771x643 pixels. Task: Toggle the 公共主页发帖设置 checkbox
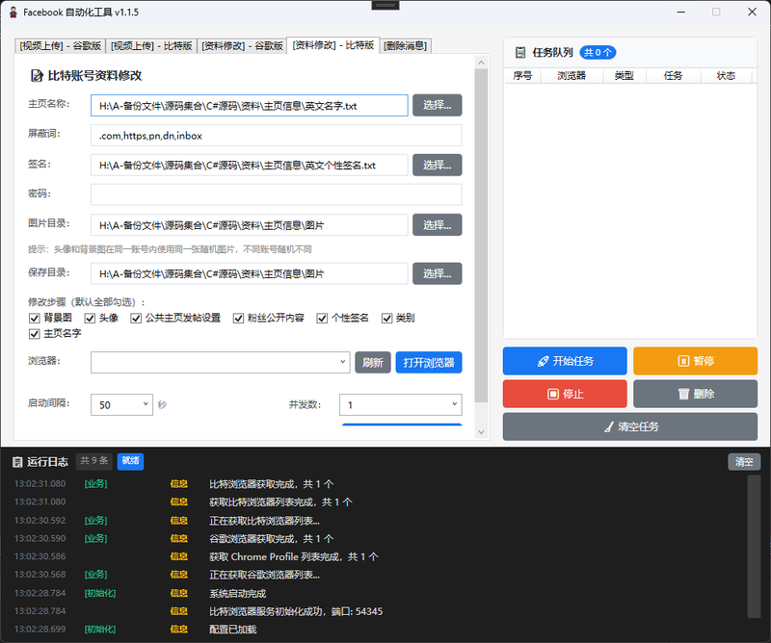(x=136, y=319)
